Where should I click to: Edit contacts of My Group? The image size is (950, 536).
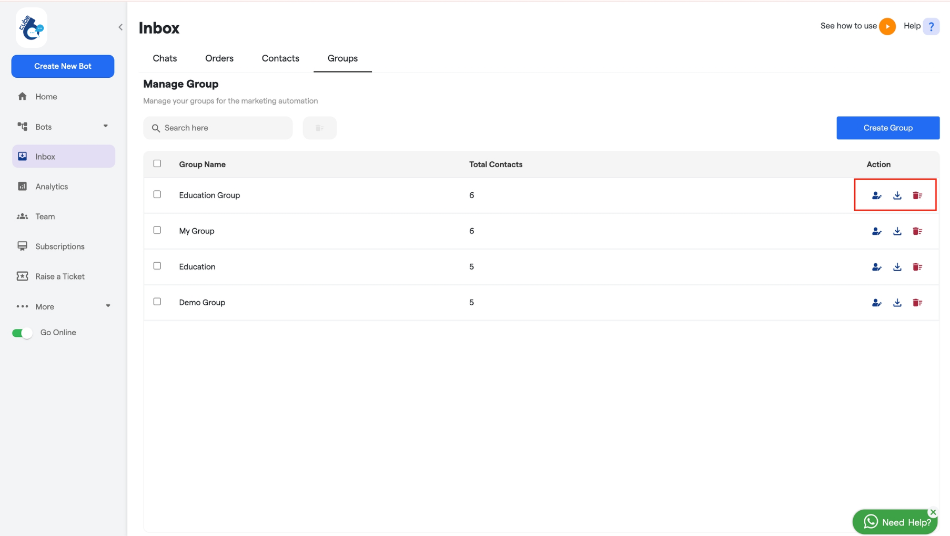876,231
